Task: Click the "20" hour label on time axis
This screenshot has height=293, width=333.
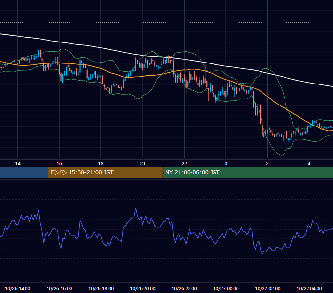Action: tap(143, 164)
